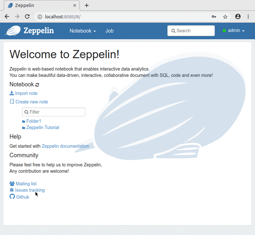255x235 pixels.
Task: Reload the notebook list with refresh icon
Action: tap(37, 85)
